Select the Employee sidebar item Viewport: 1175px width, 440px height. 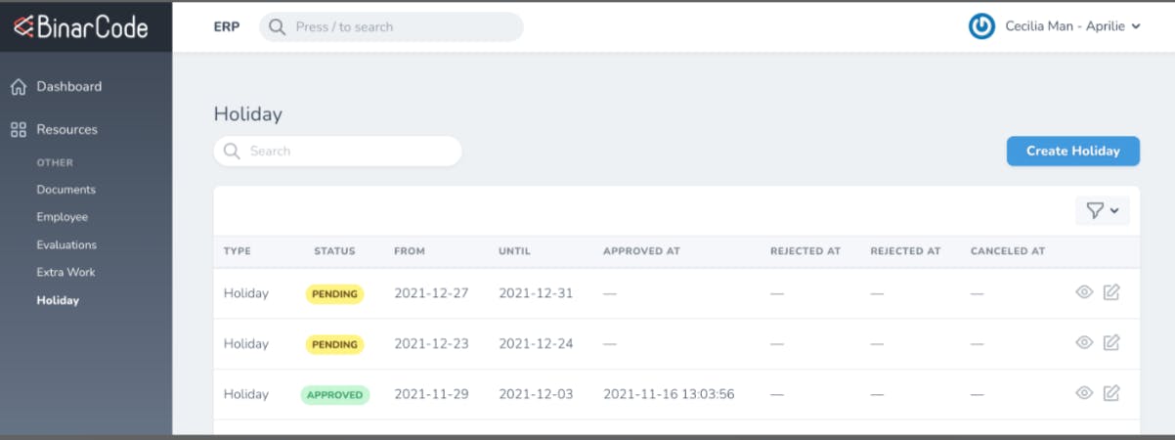[x=63, y=217]
